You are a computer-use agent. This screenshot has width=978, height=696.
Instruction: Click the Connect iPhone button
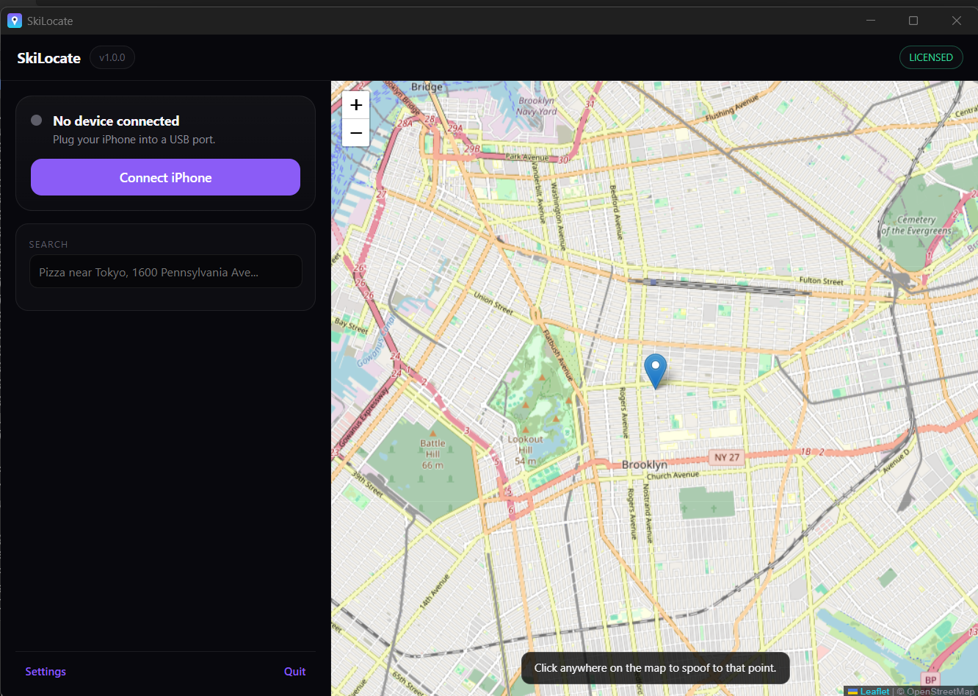click(165, 177)
